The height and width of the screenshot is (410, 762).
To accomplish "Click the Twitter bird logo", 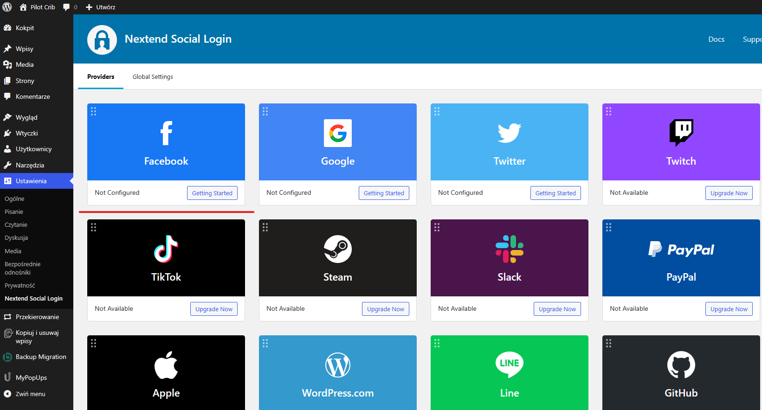I will coord(510,133).
